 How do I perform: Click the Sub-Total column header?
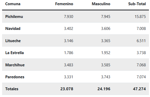[x=137, y=4]
